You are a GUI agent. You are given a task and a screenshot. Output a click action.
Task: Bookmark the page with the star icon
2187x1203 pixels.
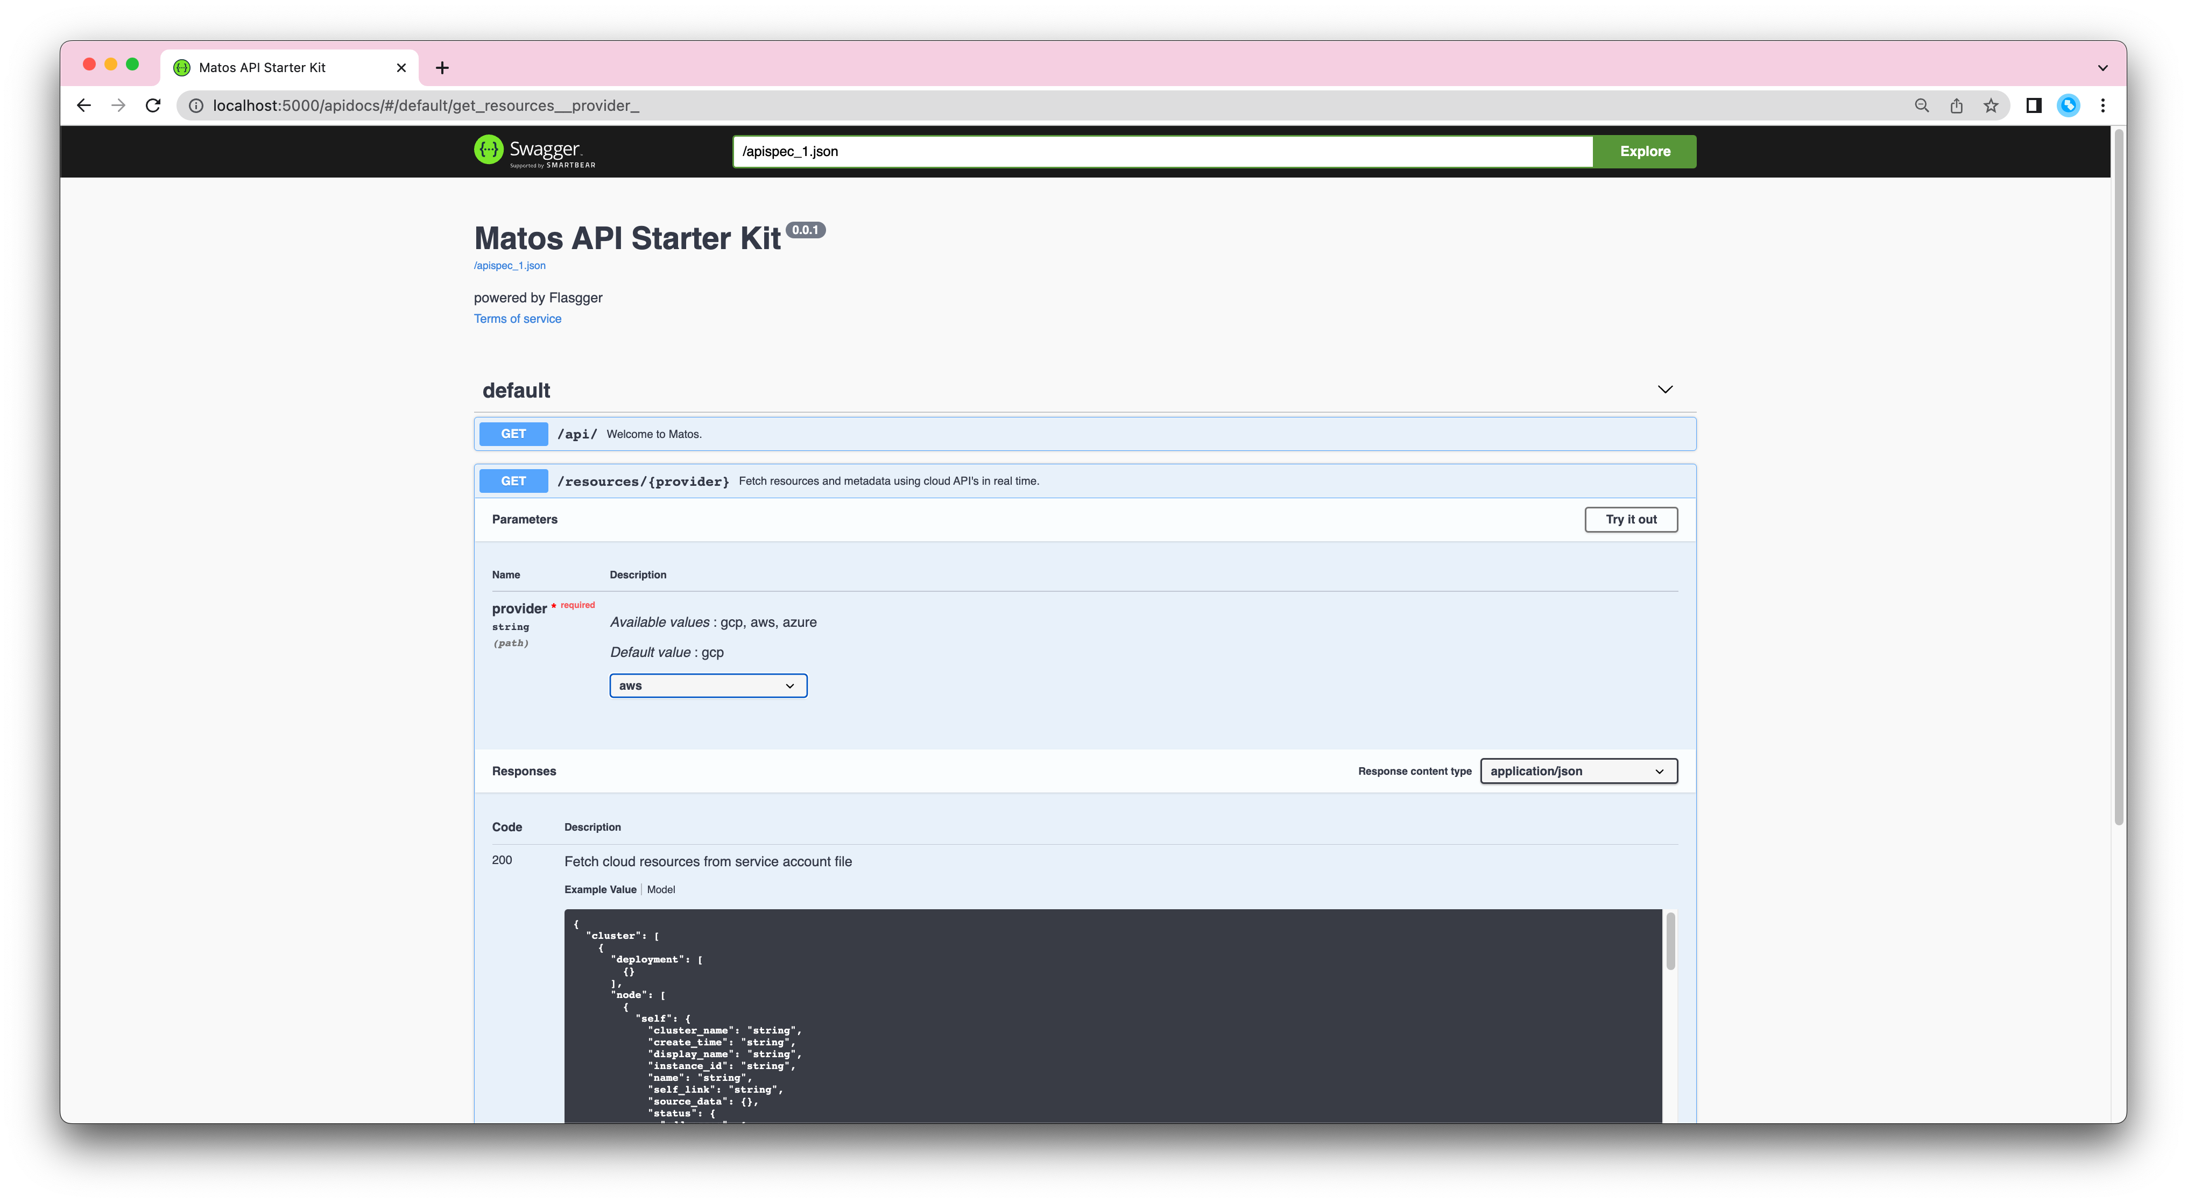pos(1990,105)
